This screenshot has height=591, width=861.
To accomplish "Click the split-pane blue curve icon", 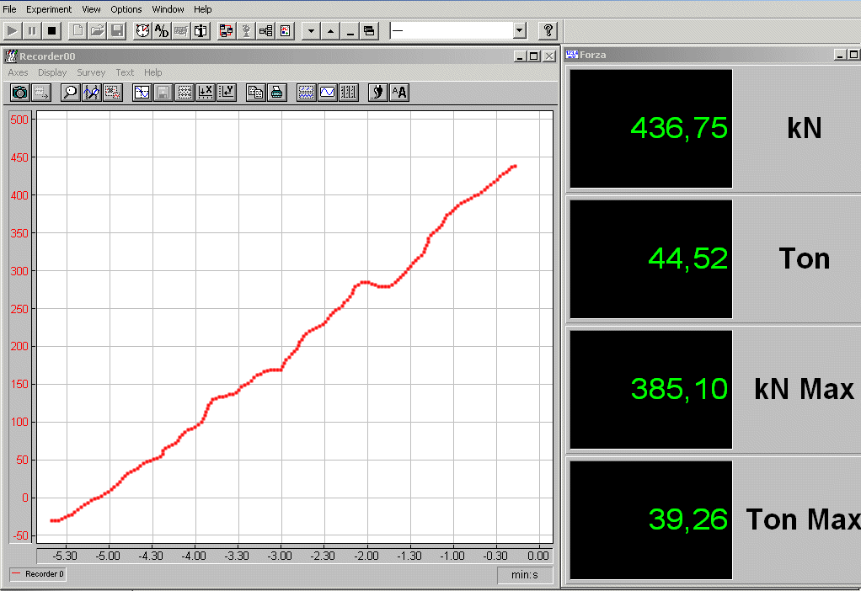I will point(142,93).
